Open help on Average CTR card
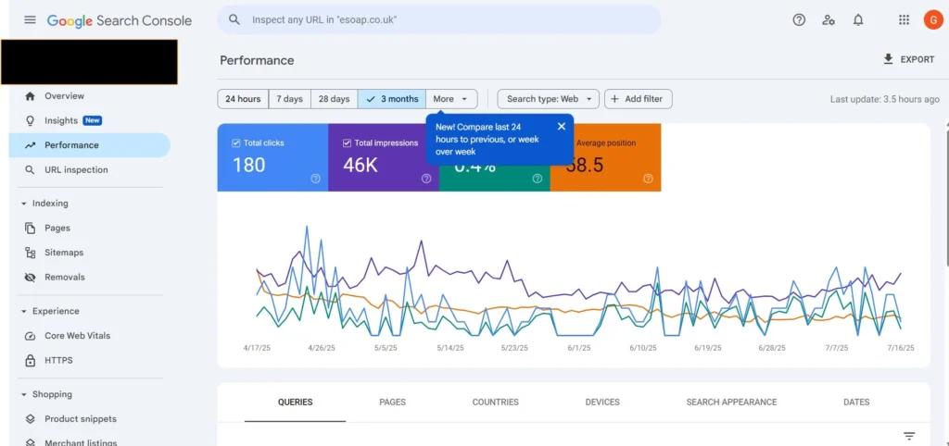The height and width of the screenshot is (446, 949). pyautogui.click(x=537, y=179)
